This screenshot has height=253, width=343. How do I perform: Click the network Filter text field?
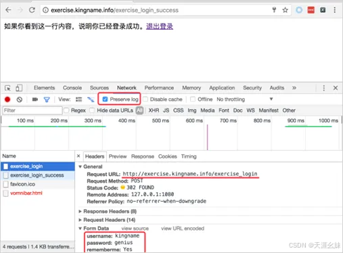[x=32, y=110]
